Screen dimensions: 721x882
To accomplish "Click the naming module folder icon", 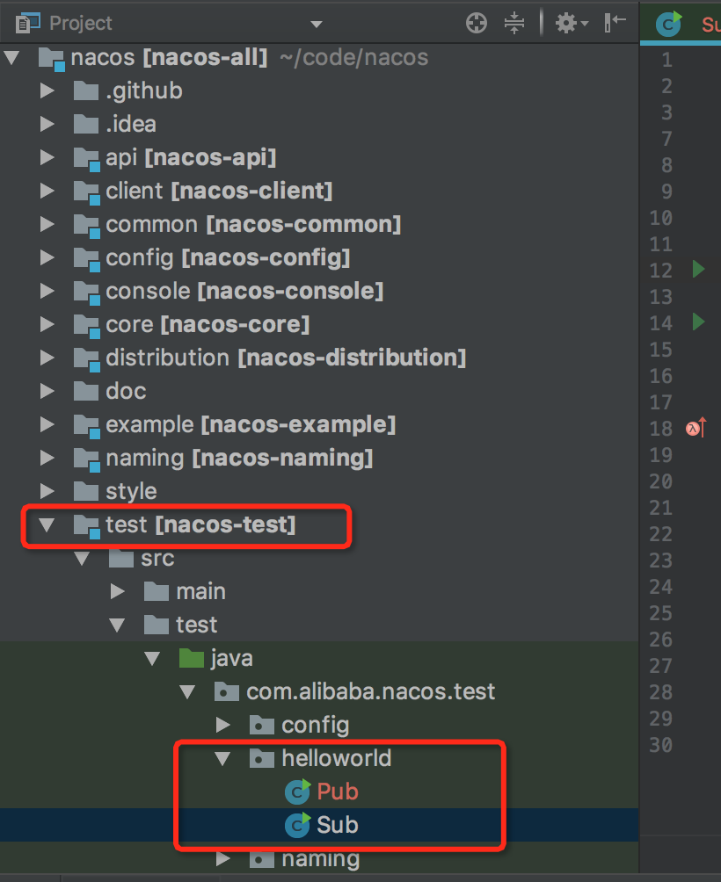I will coord(87,459).
